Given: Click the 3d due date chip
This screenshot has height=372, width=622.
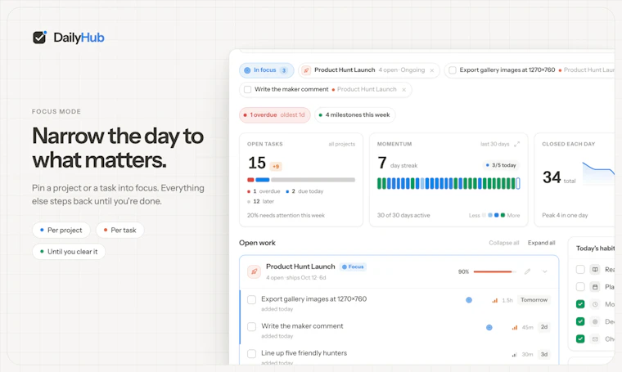Looking at the screenshot, I should (x=544, y=354).
